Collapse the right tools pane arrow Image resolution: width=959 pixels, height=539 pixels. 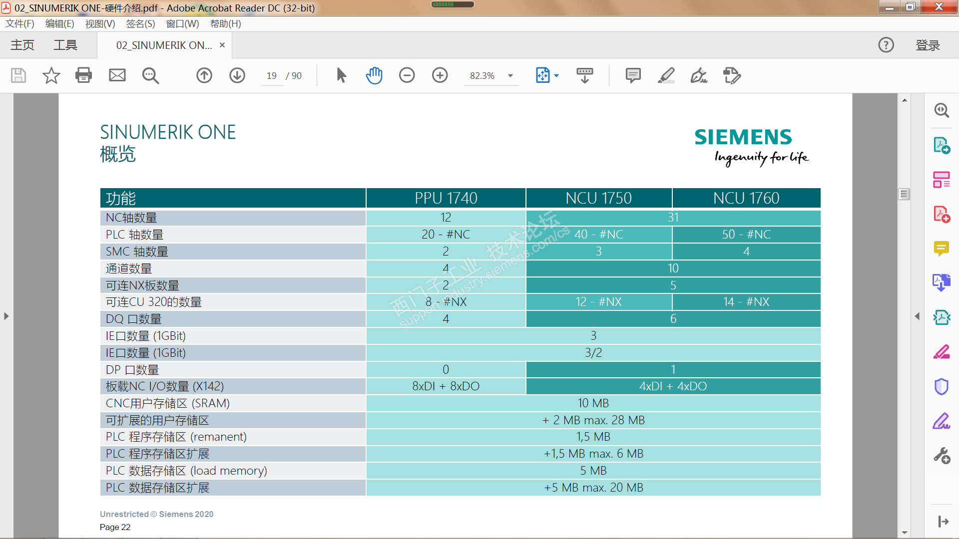pyautogui.click(x=917, y=316)
